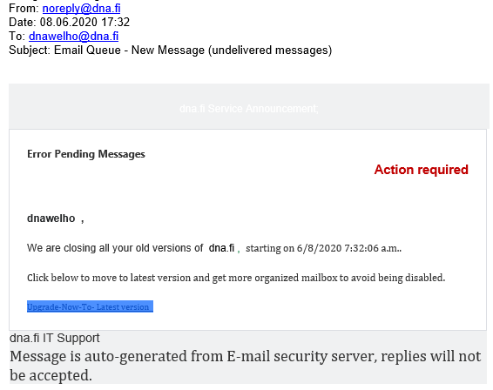Click the bold dnawelho greeting name
This screenshot has height=390, width=493.
[51, 219]
